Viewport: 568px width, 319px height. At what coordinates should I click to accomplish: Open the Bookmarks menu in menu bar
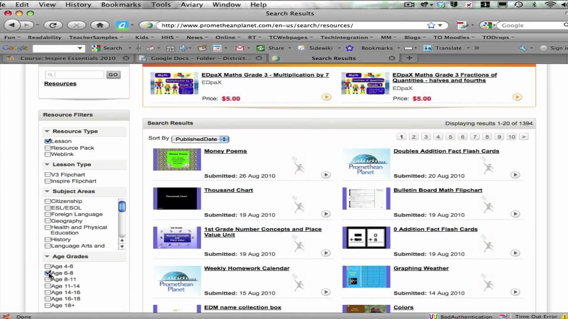pos(121,4)
